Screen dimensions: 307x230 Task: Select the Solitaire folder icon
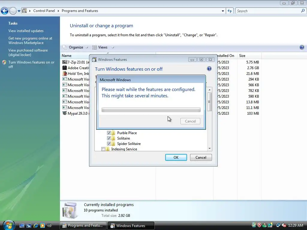113,138
